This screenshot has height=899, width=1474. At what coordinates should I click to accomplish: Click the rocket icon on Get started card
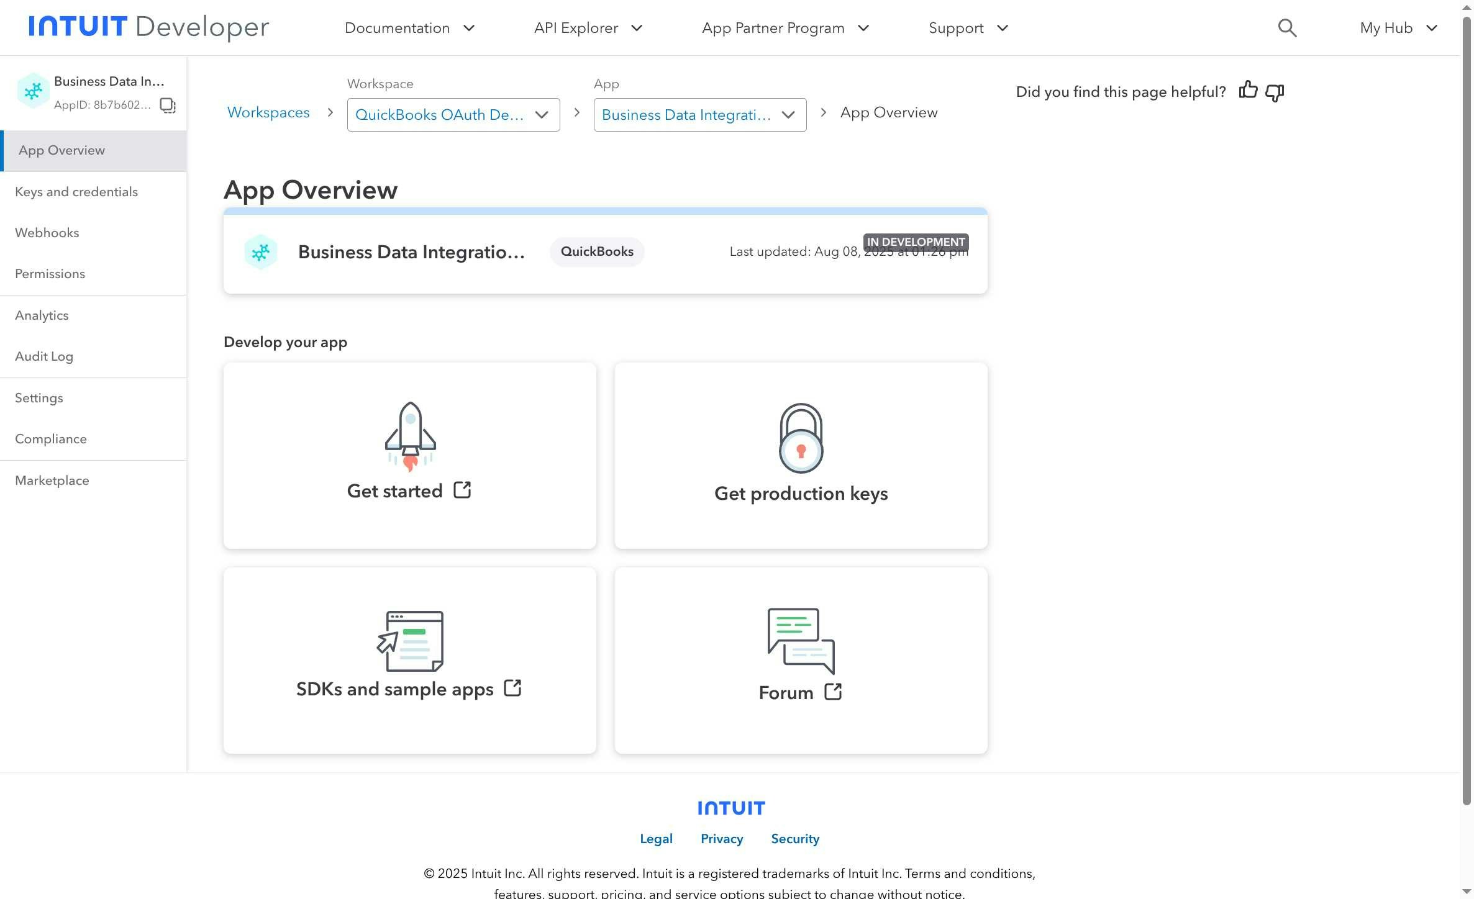click(411, 437)
